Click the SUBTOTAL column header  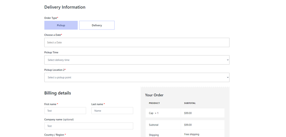[190, 103]
